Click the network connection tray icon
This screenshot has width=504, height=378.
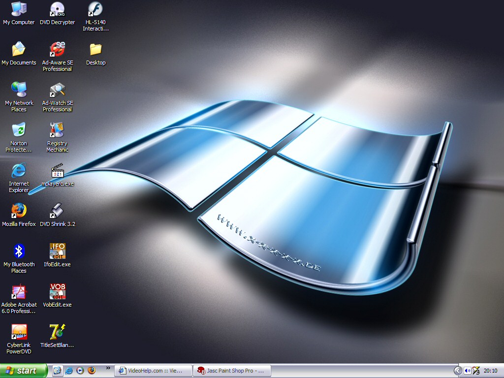click(x=476, y=371)
